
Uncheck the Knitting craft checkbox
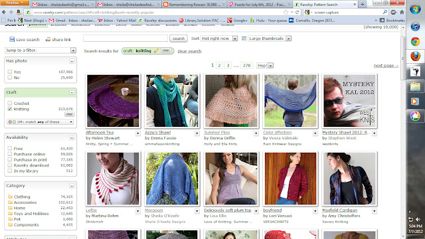10,109
